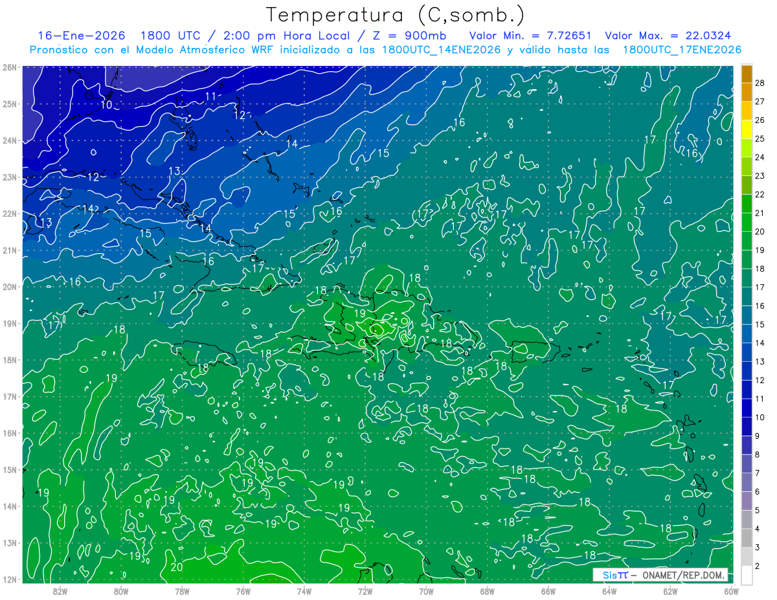This screenshot has height=600, width=777.
Task: Click the teal swatch between legend 16 and 17
Action: (x=747, y=296)
